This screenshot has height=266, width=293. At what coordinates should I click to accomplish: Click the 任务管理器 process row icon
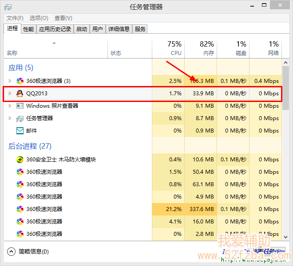tap(20, 118)
